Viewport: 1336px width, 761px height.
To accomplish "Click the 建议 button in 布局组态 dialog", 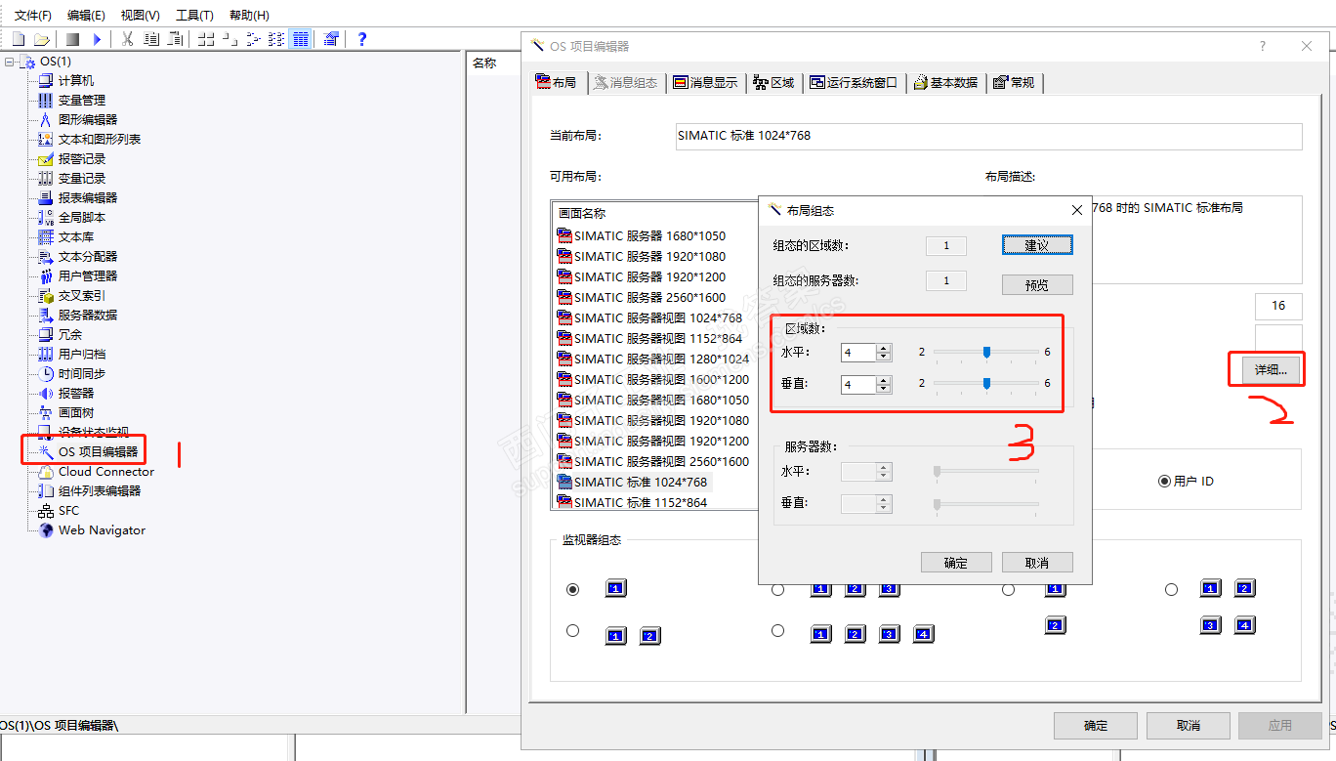I will point(1037,245).
